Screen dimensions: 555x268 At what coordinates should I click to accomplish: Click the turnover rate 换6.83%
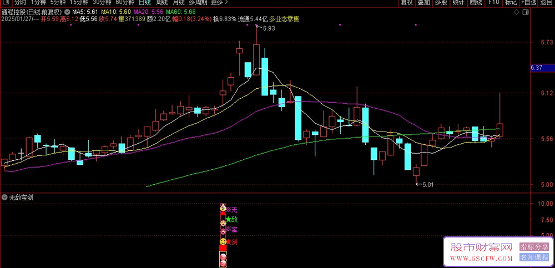pyautogui.click(x=225, y=19)
